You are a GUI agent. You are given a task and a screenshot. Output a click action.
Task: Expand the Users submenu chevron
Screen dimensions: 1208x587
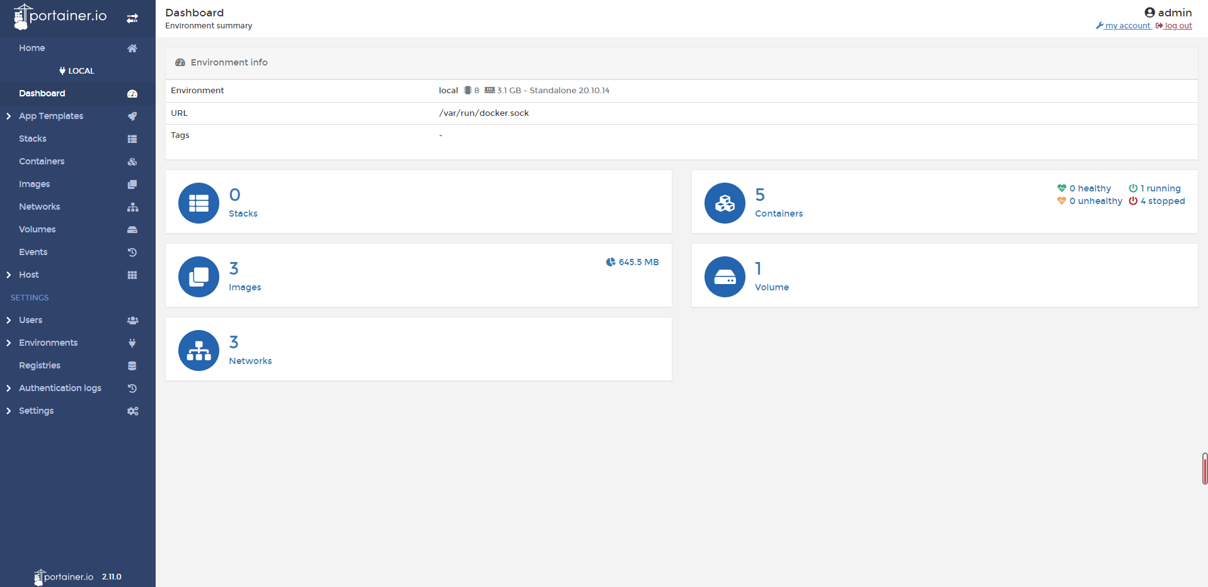[x=8, y=321]
